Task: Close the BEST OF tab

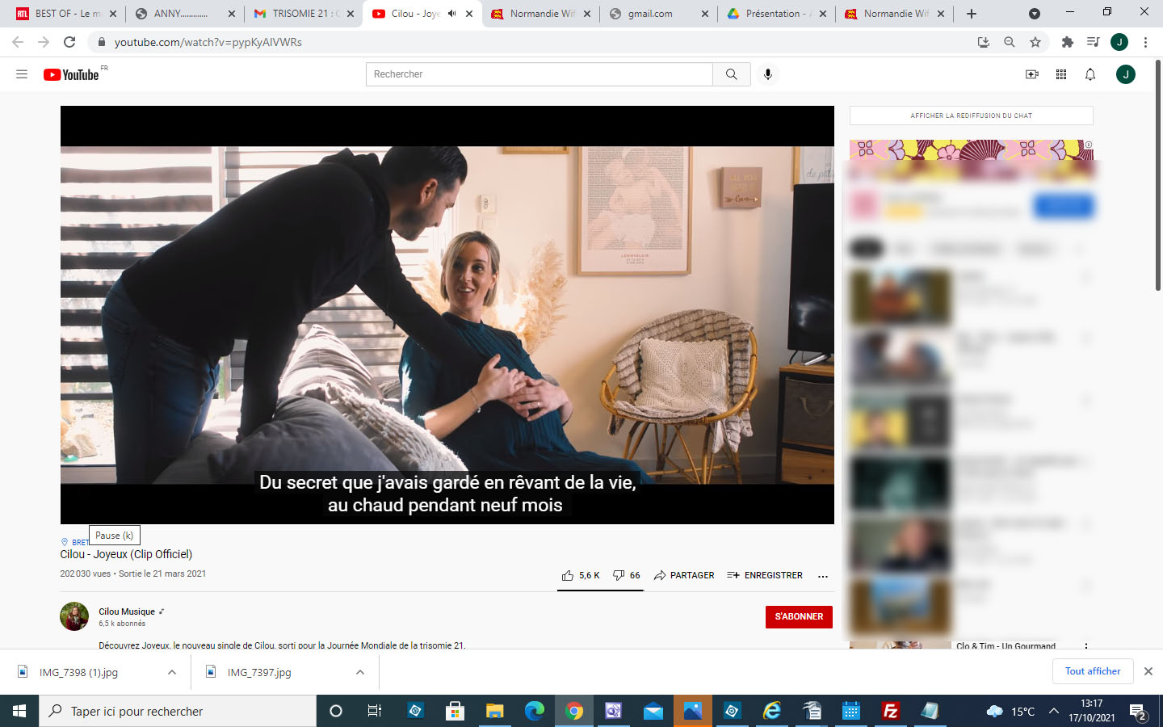Action: point(113,14)
